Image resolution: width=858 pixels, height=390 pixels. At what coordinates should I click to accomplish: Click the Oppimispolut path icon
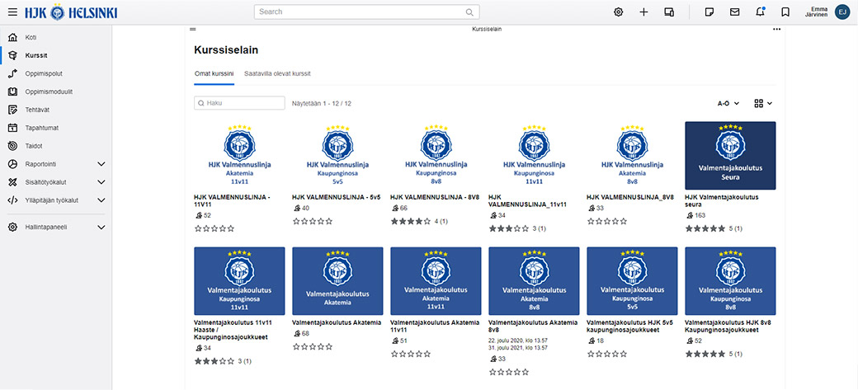pyautogui.click(x=12, y=73)
